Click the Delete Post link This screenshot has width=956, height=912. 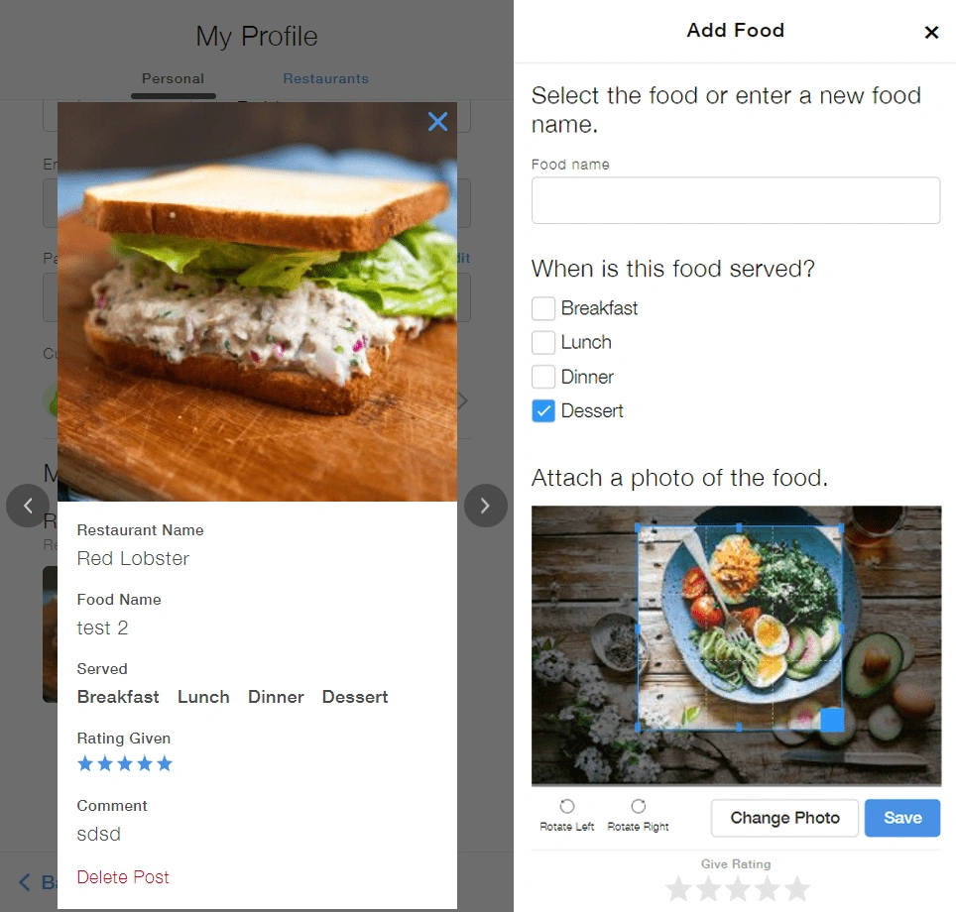(123, 876)
